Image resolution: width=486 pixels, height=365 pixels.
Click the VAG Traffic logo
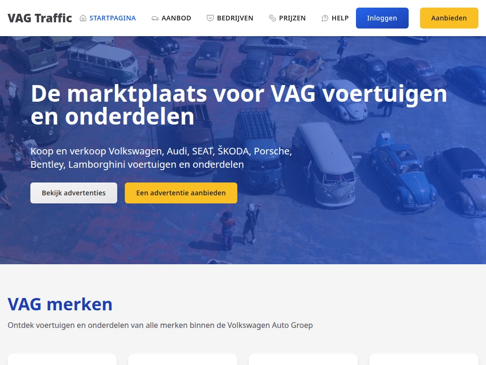(x=40, y=18)
